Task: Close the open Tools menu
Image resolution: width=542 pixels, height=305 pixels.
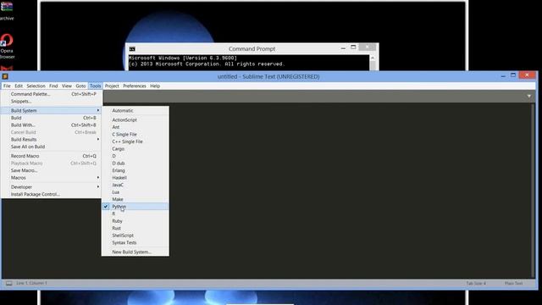Action: click(x=95, y=86)
